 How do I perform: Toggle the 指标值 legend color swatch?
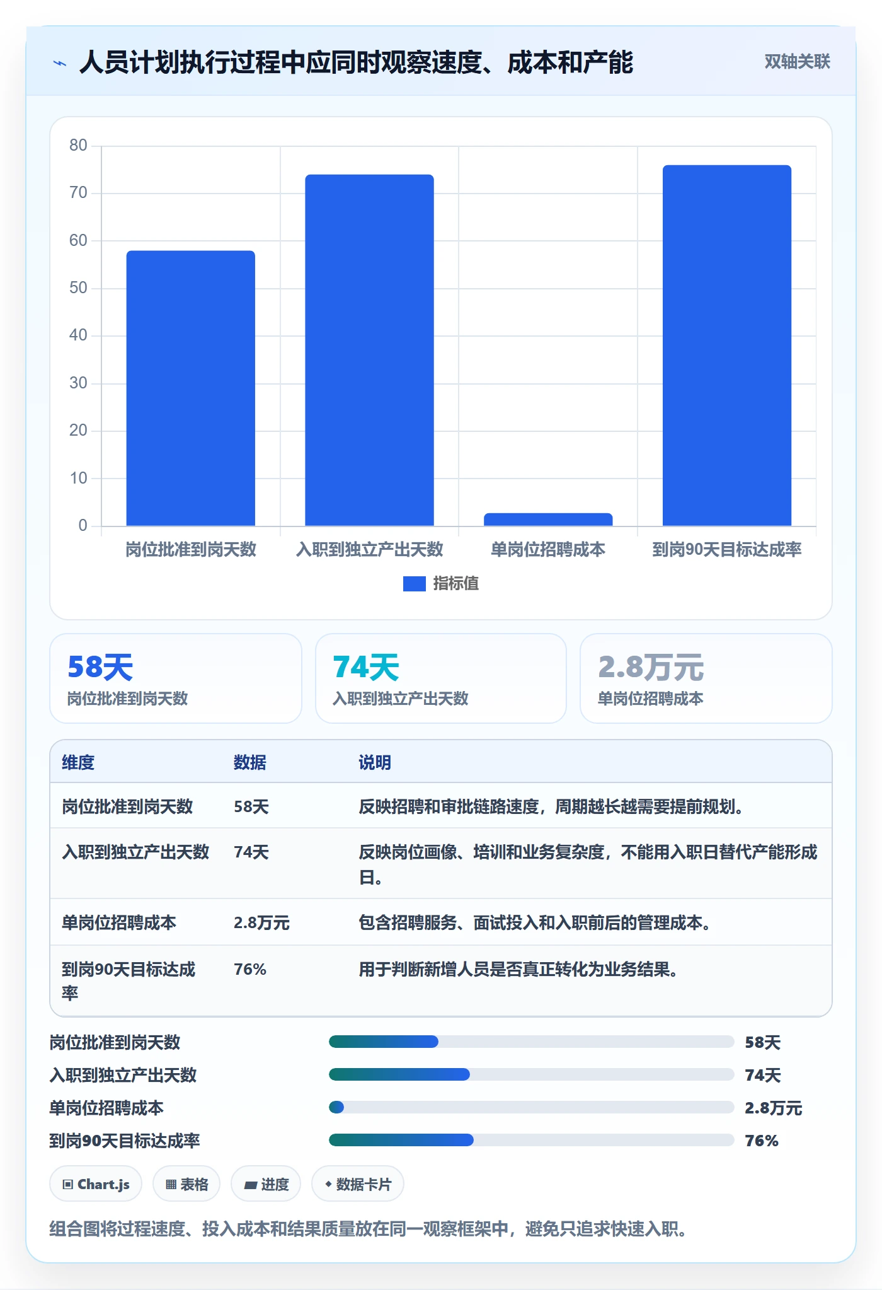(414, 584)
